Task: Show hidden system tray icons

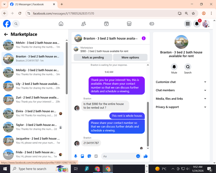Action: [173, 169]
